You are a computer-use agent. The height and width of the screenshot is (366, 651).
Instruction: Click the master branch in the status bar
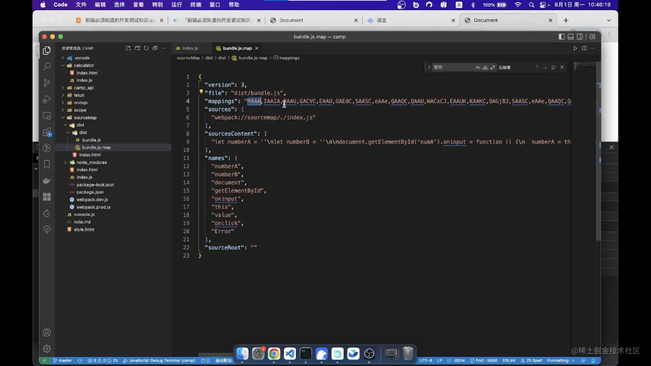tap(62, 360)
